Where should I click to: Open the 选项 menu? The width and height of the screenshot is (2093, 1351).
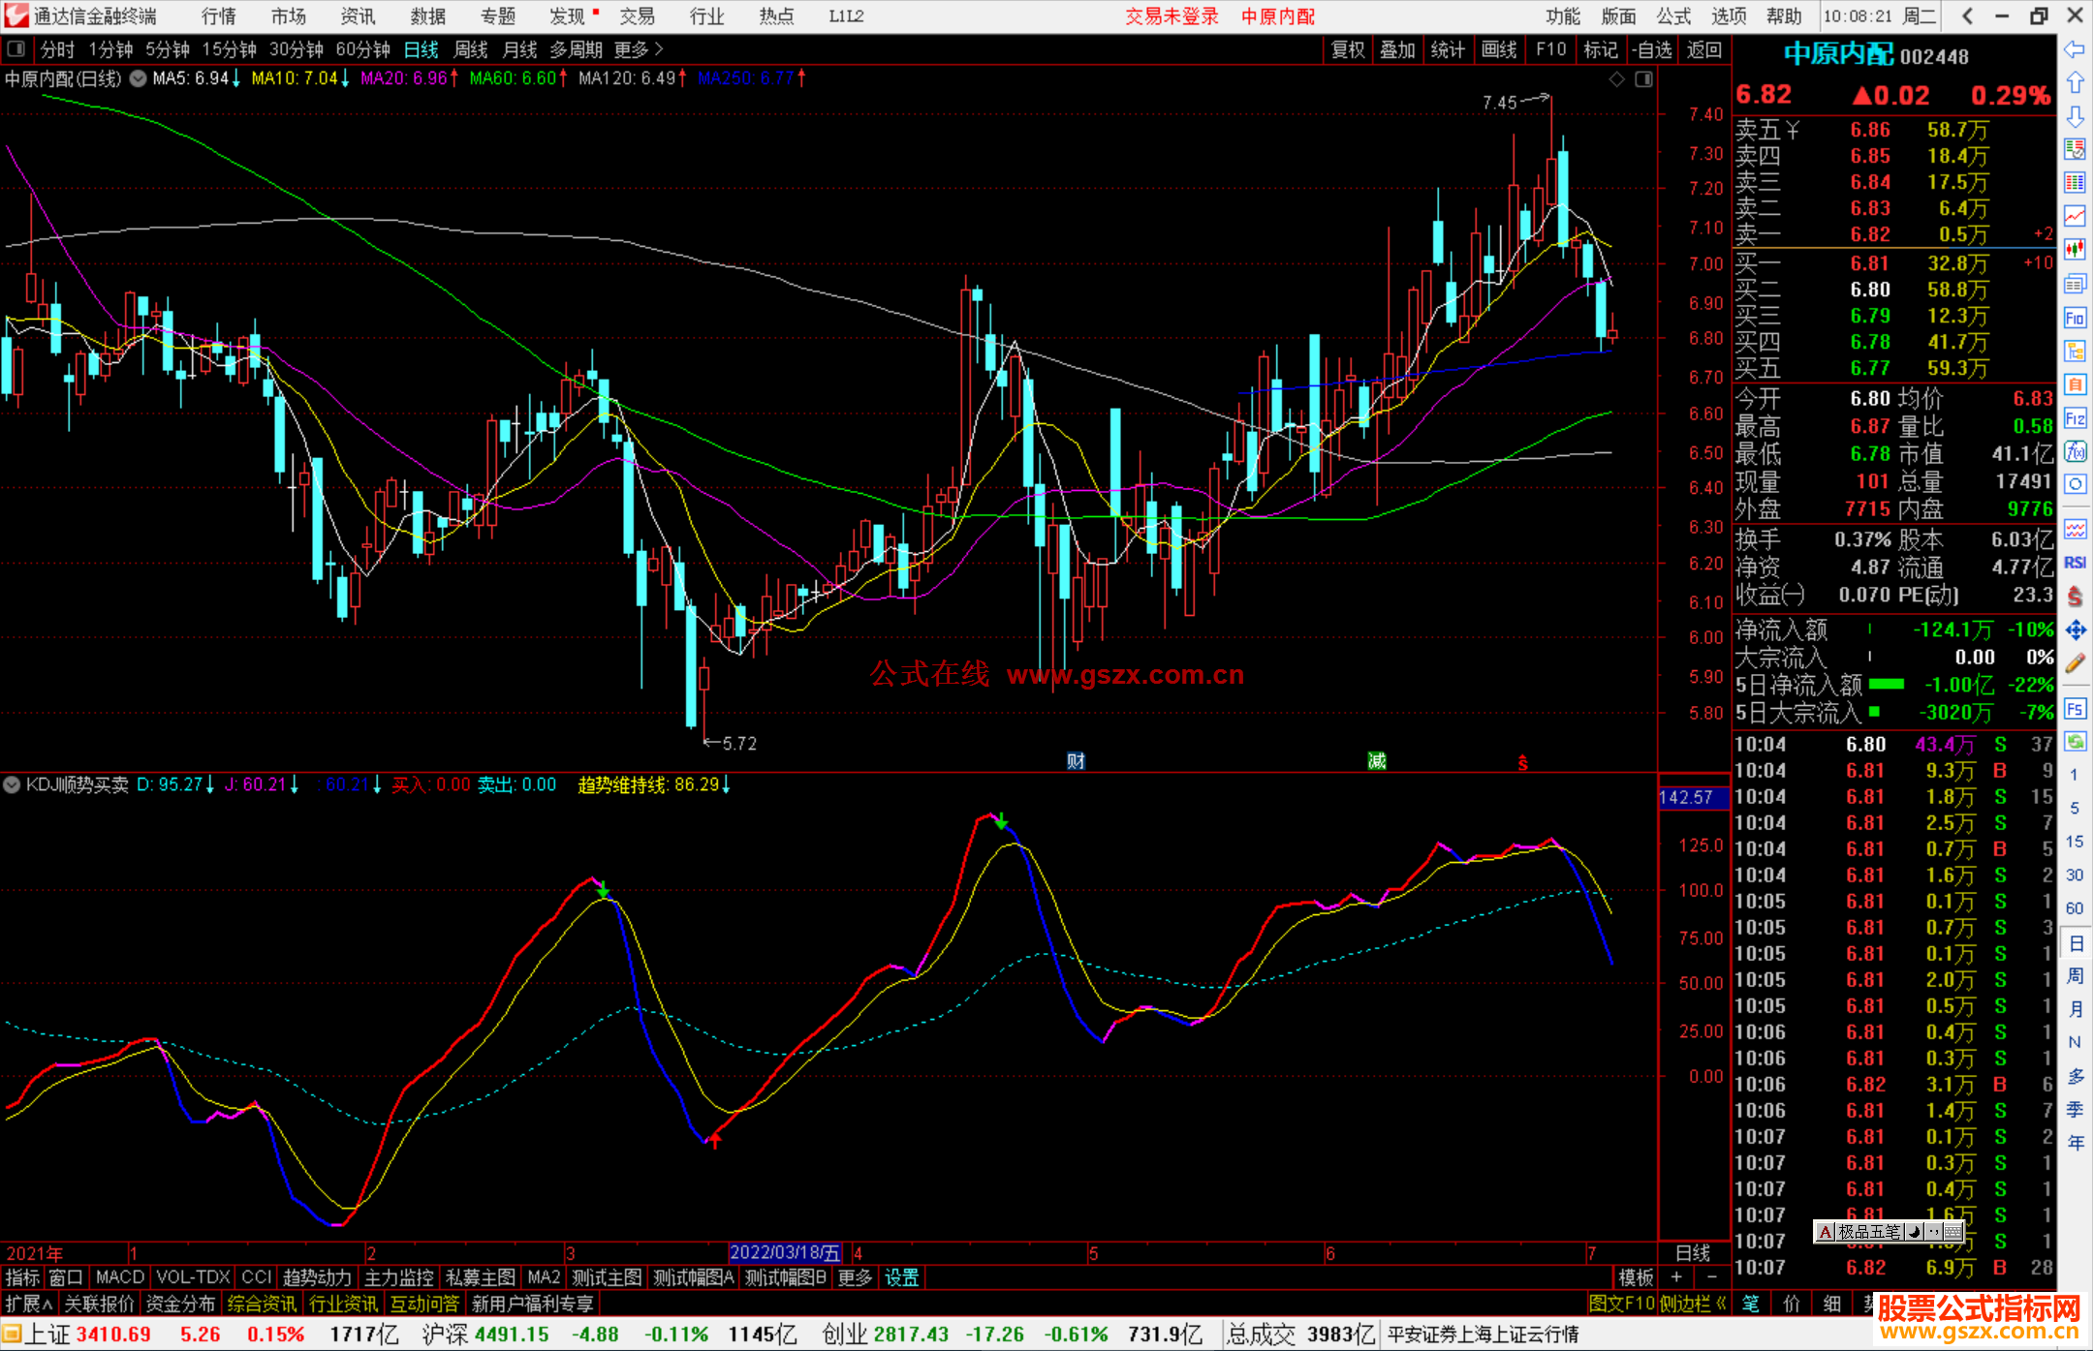(x=1729, y=16)
